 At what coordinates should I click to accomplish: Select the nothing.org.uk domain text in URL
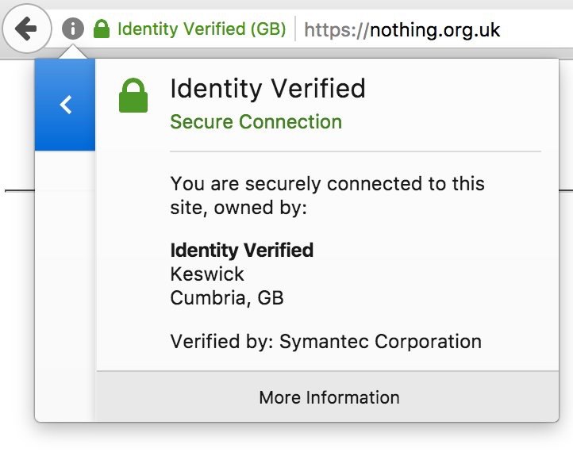tap(435, 30)
